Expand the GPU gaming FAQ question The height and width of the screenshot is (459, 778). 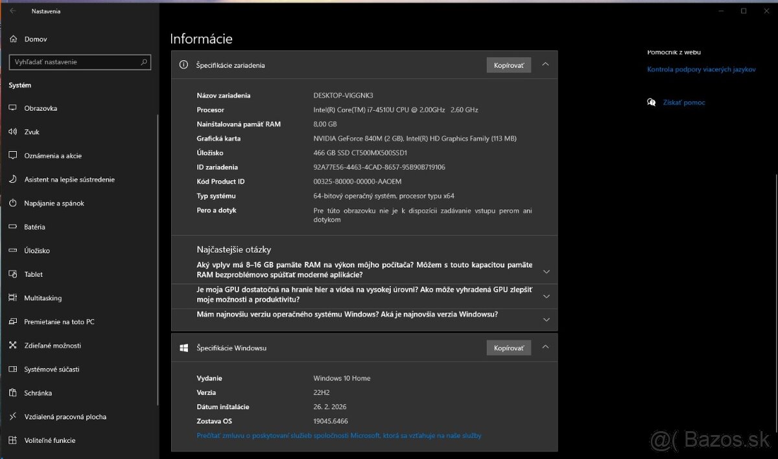pos(546,295)
